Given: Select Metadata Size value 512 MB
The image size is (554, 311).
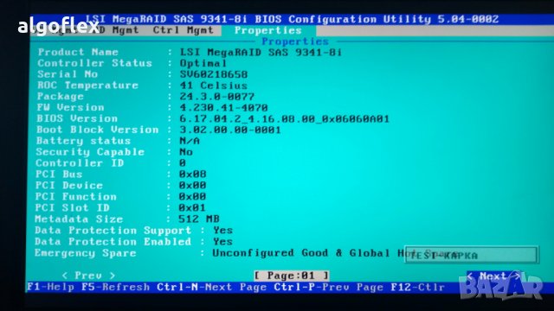Looking at the screenshot, I should coord(198,219).
